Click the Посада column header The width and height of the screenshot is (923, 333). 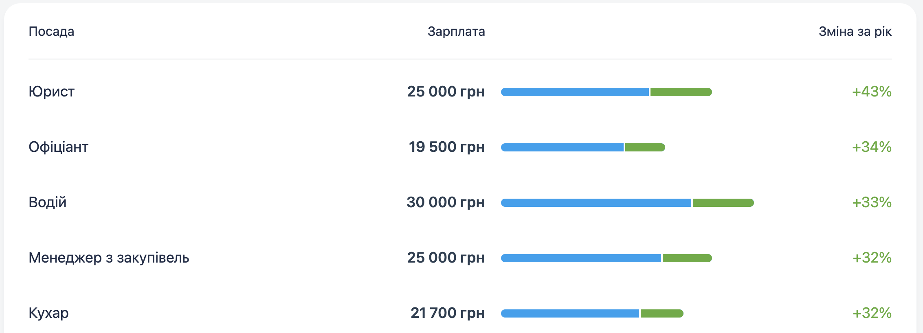[x=51, y=31]
